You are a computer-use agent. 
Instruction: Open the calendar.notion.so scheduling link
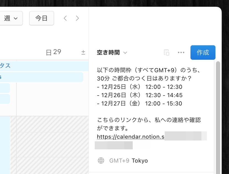pyautogui.click(x=131, y=137)
